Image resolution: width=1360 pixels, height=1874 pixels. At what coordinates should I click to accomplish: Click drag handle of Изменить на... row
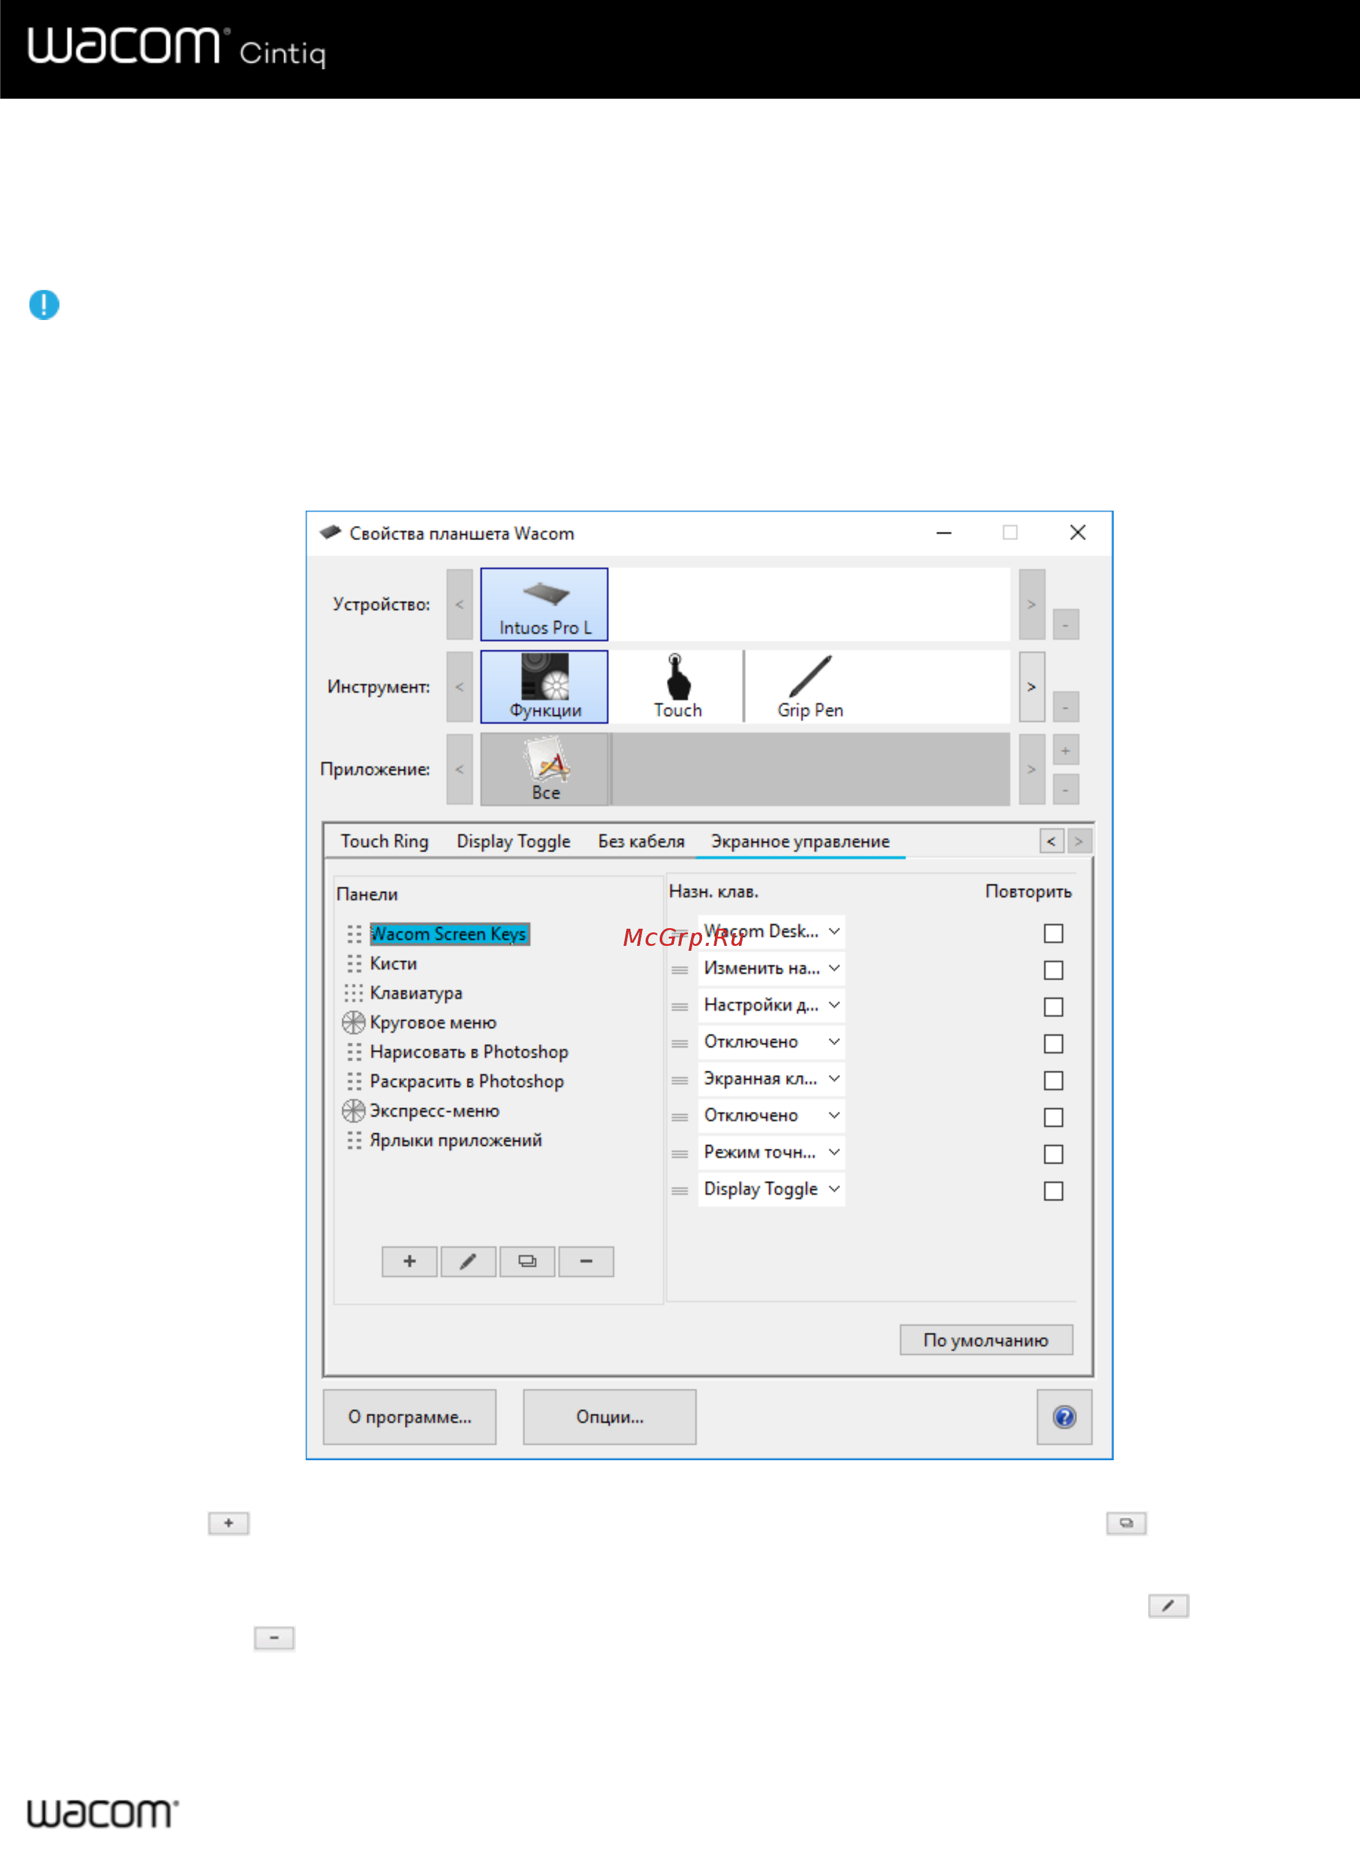[679, 970]
